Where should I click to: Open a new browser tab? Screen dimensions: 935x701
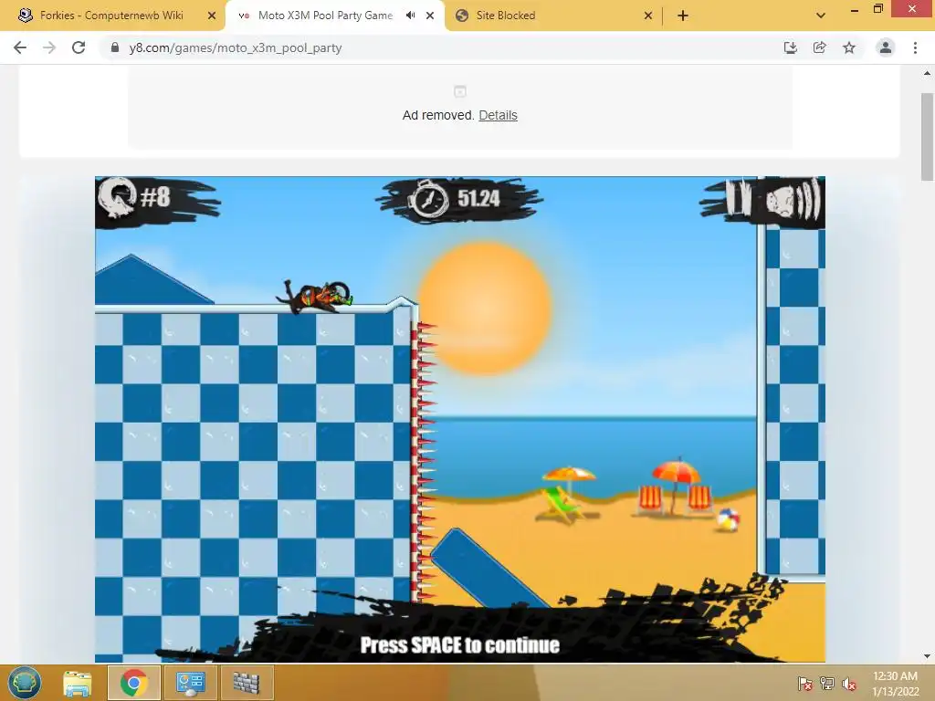[x=683, y=16]
